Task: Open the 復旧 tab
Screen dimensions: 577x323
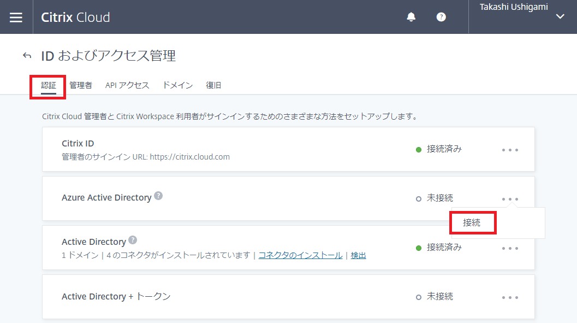Action: click(x=213, y=85)
